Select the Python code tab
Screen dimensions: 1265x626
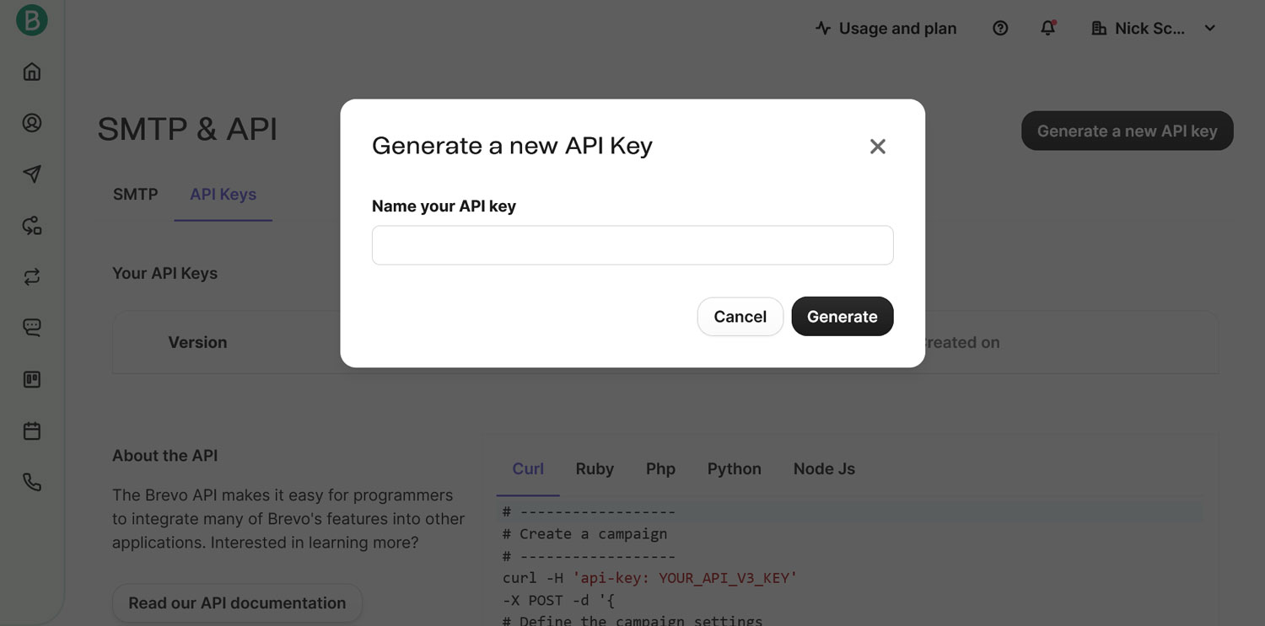coord(735,469)
